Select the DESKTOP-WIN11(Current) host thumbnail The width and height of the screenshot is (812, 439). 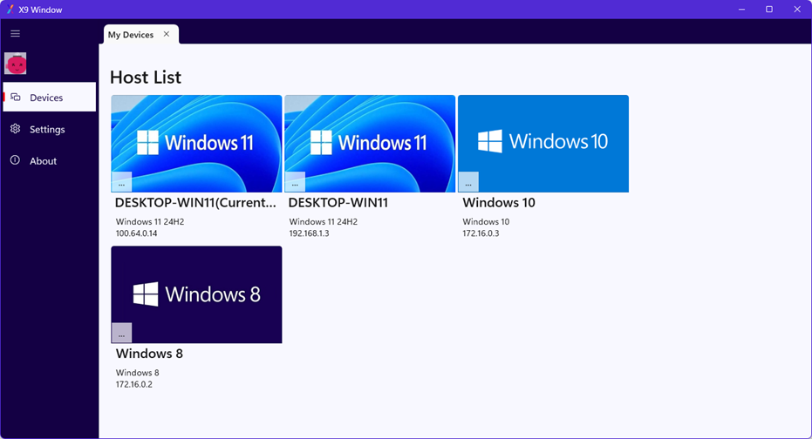click(x=196, y=139)
